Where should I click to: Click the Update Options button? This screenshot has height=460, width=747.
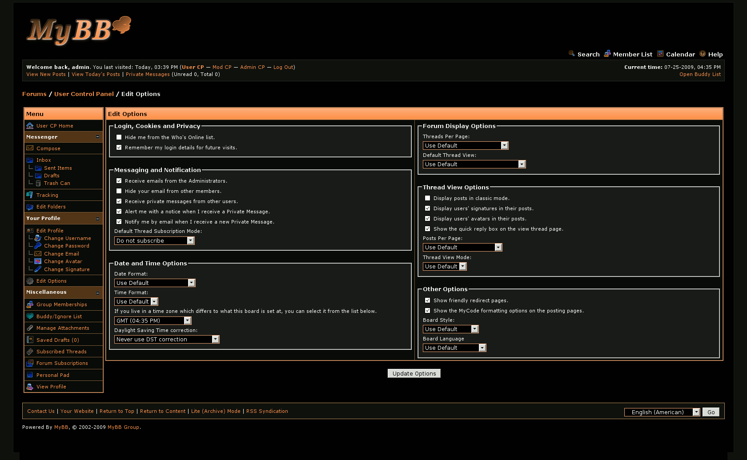414,373
